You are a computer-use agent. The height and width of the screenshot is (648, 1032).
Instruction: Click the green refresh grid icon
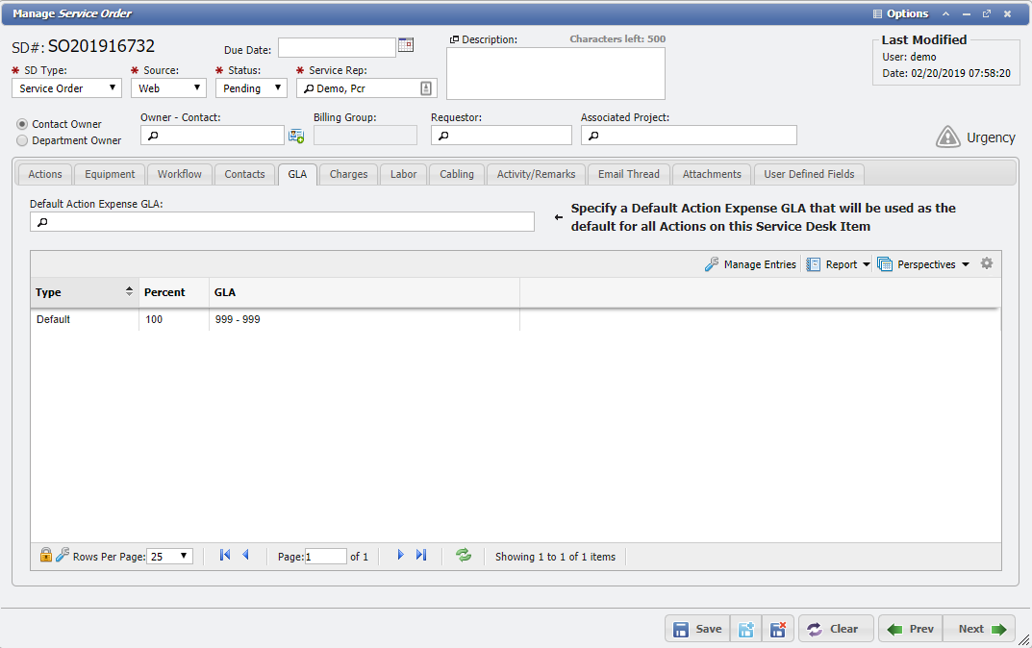point(464,556)
